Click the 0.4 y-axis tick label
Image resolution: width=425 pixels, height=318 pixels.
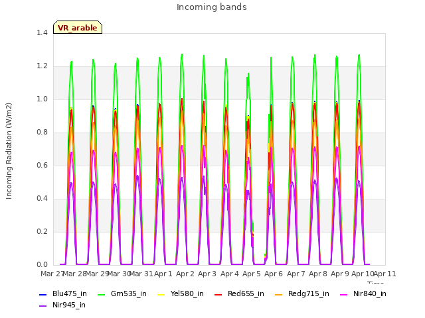(x=42, y=199)
